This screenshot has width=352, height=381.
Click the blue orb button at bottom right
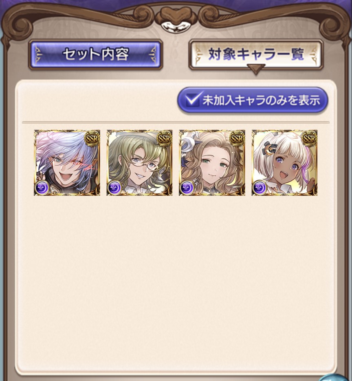pyautogui.click(x=337, y=377)
